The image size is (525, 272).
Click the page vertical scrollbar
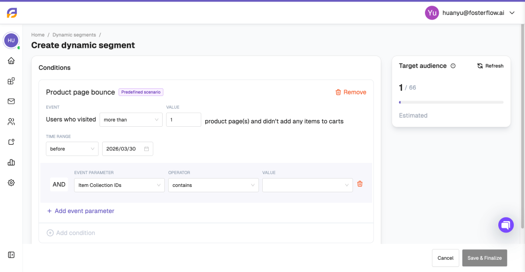(x=522, y=127)
